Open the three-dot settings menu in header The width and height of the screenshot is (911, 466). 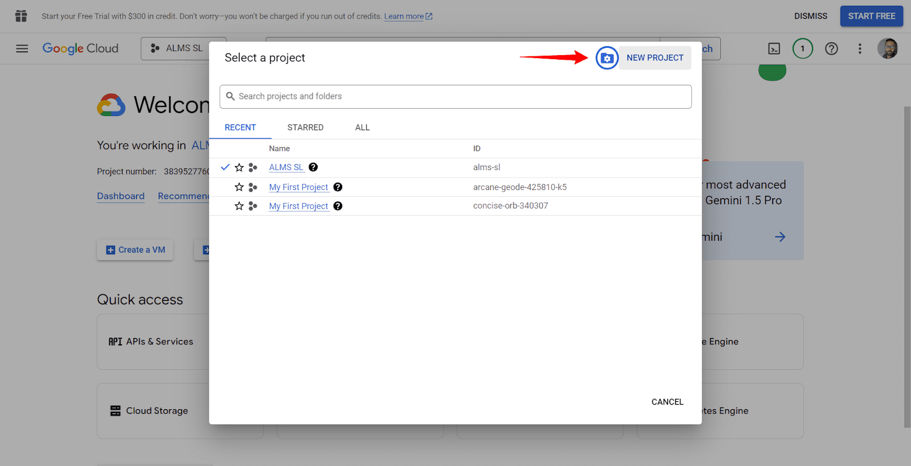click(x=860, y=49)
